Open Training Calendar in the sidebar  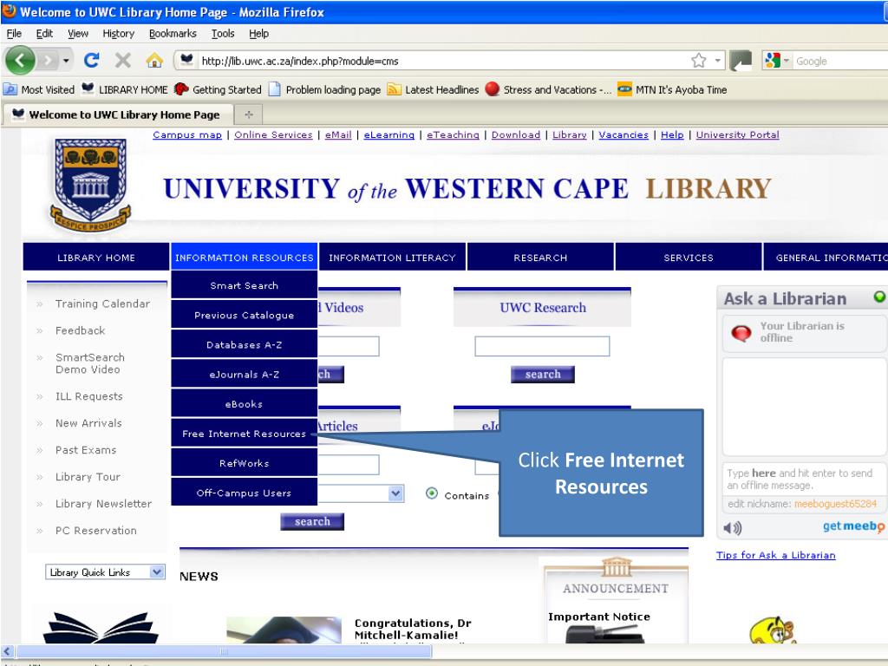(x=102, y=304)
